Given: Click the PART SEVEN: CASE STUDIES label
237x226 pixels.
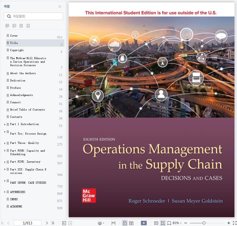Looking at the screenshot, I should pos(28,183).
